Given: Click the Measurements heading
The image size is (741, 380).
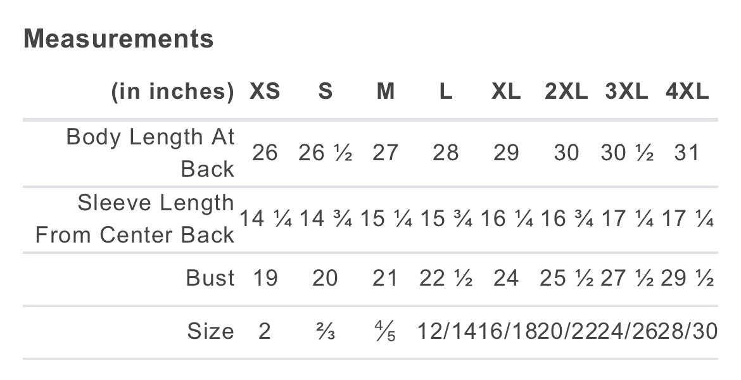Looking at the screenshot, I should pyautogui.click(x=118, y=38).
